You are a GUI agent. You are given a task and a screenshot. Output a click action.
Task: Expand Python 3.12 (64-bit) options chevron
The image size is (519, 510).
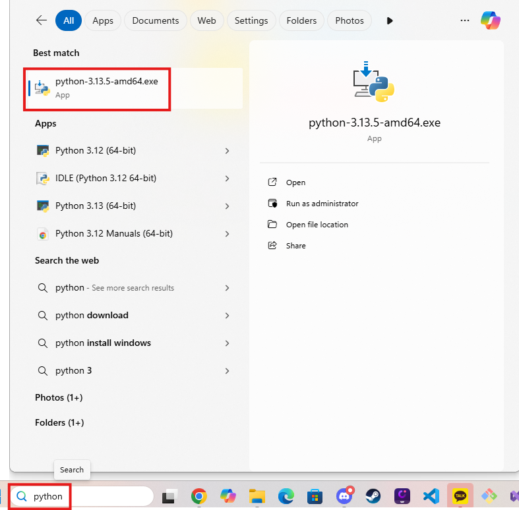click(227, 151)
